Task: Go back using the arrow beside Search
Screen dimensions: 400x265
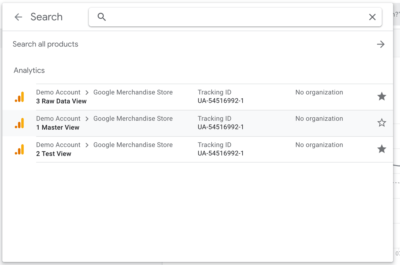Action: 18,17
